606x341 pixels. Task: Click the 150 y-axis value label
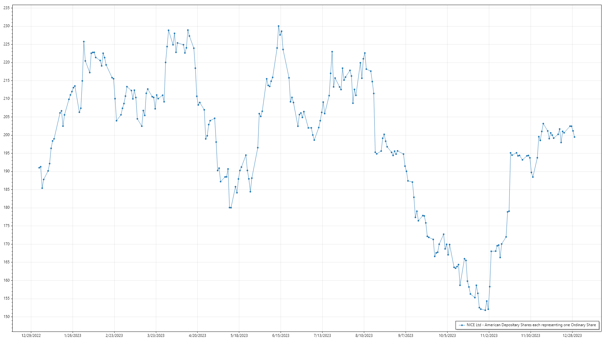tap(7, 317)
